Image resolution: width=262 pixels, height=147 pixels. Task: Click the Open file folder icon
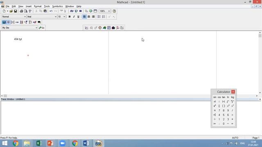(x=11, y=11)
